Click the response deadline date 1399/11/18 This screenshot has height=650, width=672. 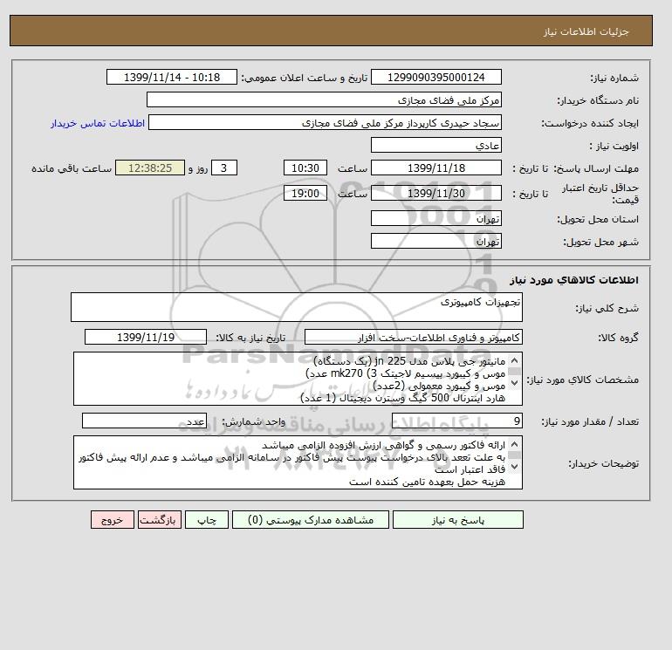tap(435, 168)
